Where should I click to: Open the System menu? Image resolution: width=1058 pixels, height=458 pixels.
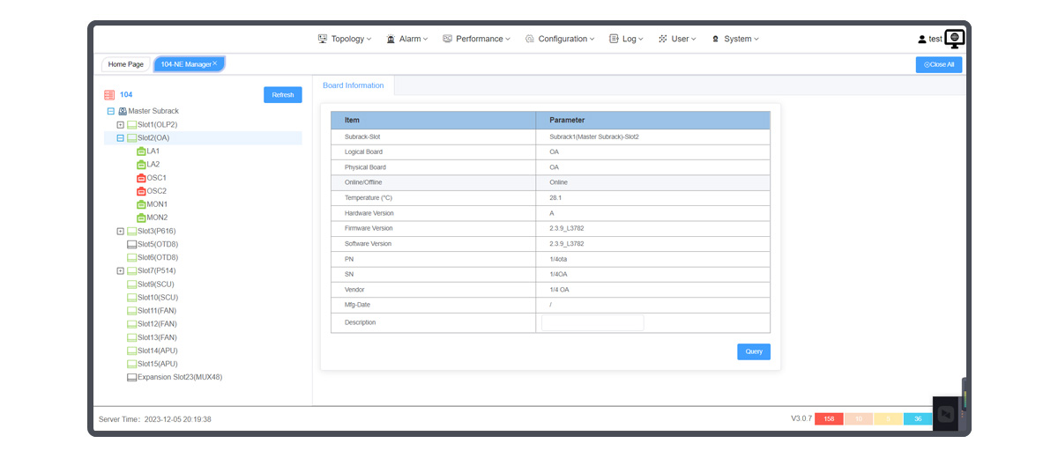(x=735, y=39)
